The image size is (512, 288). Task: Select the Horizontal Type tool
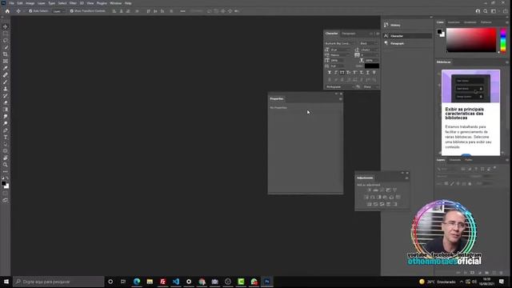tap(6, 137)
